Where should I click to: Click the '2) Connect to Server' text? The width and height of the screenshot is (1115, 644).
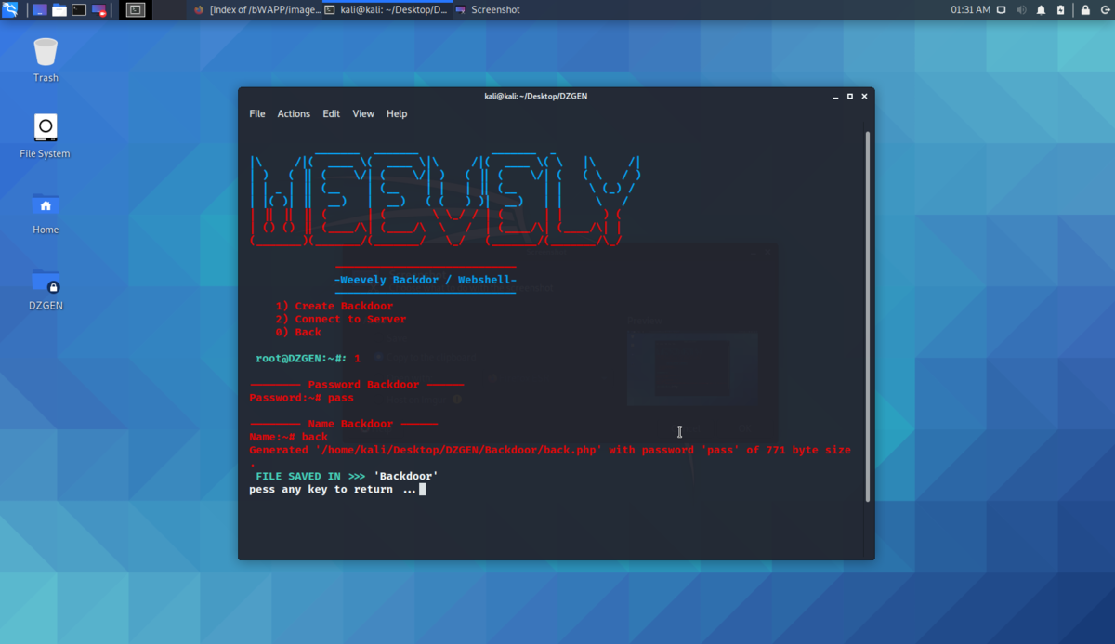341,319
